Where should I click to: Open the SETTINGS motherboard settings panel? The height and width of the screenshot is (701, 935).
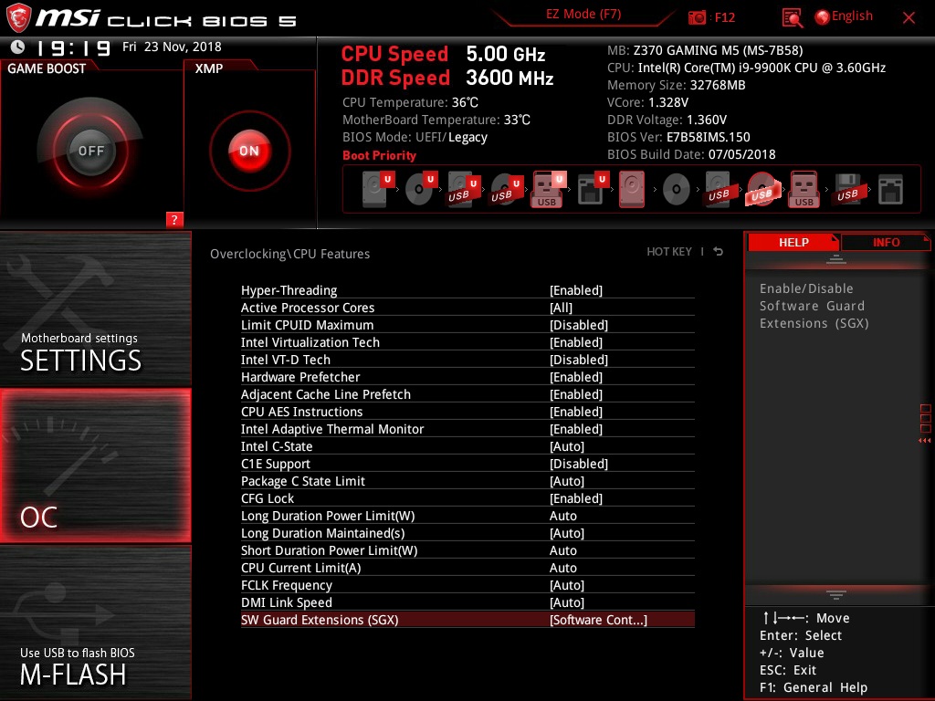pos(95,309)
